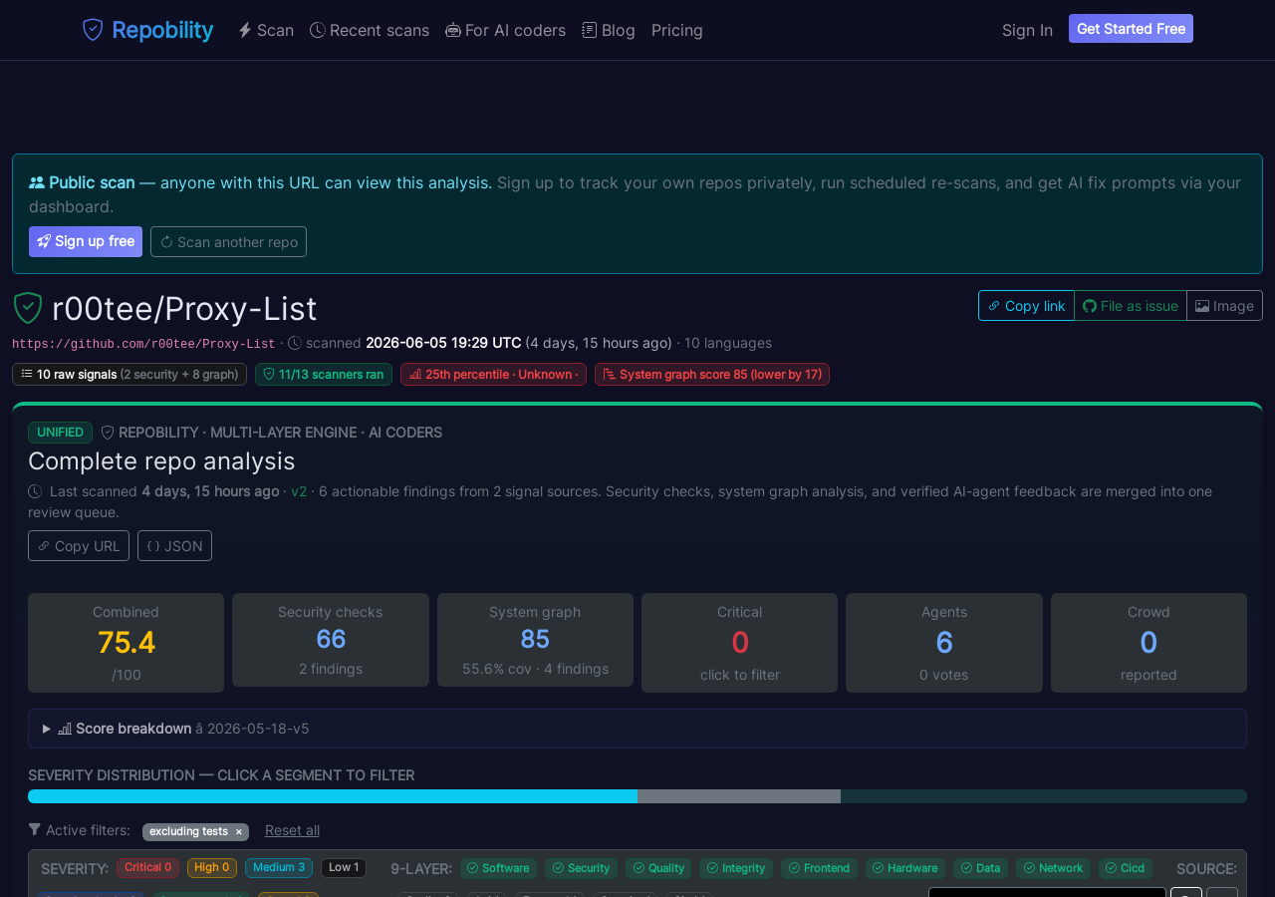The width and height of the screenshot is (1275, 897).
Task: Toggle the Security layer filter
Action: coord(582,868)
